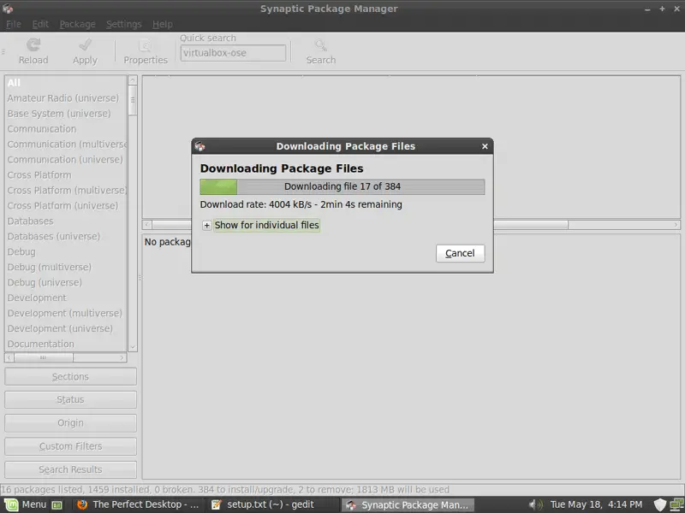Select the plain Cross Platform category
685x513 pixels.
pyautogui.click(x=66, y=175)
